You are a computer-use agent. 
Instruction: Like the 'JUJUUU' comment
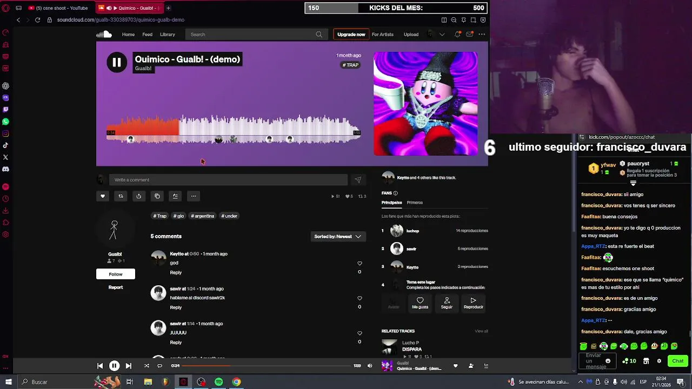tap(360, 333)
